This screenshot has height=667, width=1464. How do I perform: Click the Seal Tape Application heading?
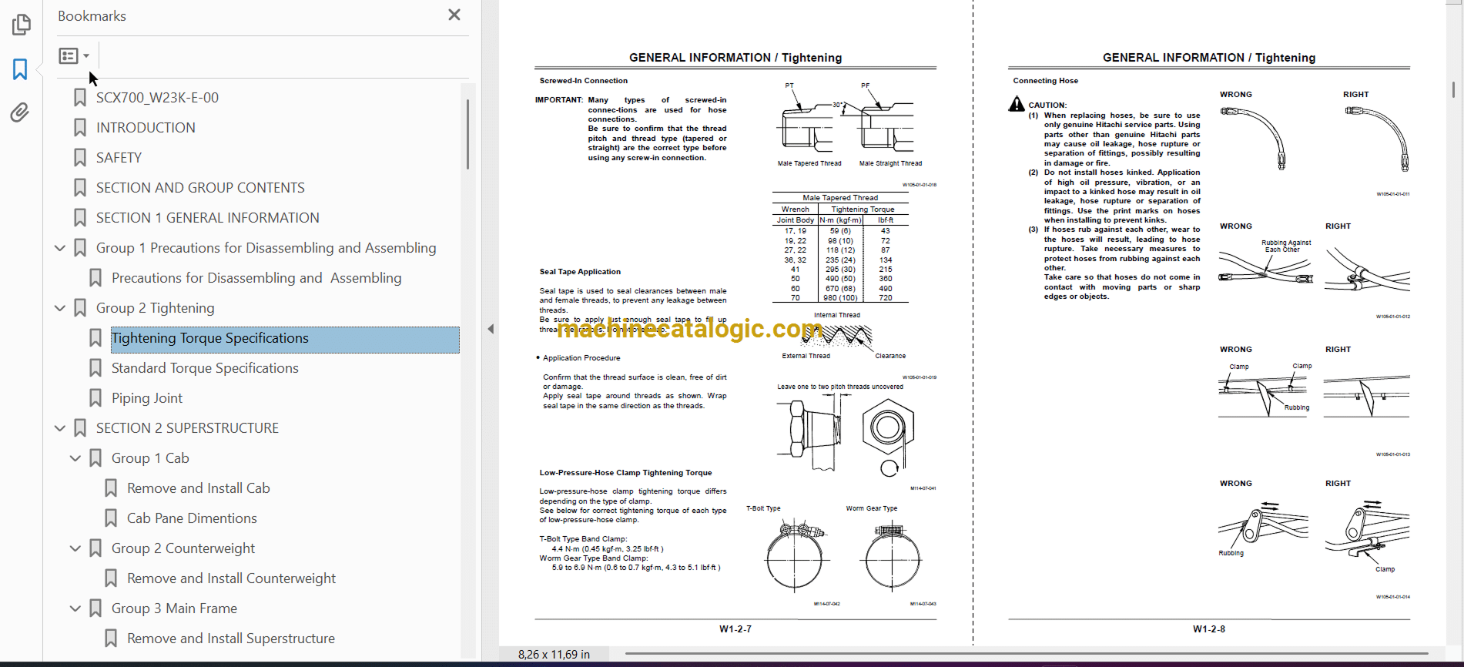click(x=580, y=272)
